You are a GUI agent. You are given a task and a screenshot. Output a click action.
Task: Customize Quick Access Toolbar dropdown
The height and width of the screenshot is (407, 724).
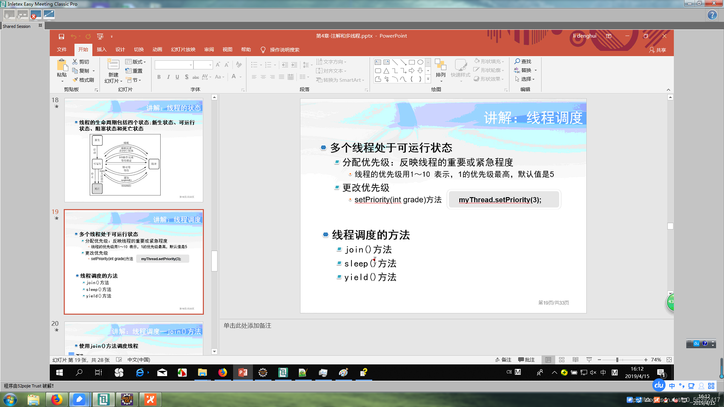(112, 37)
